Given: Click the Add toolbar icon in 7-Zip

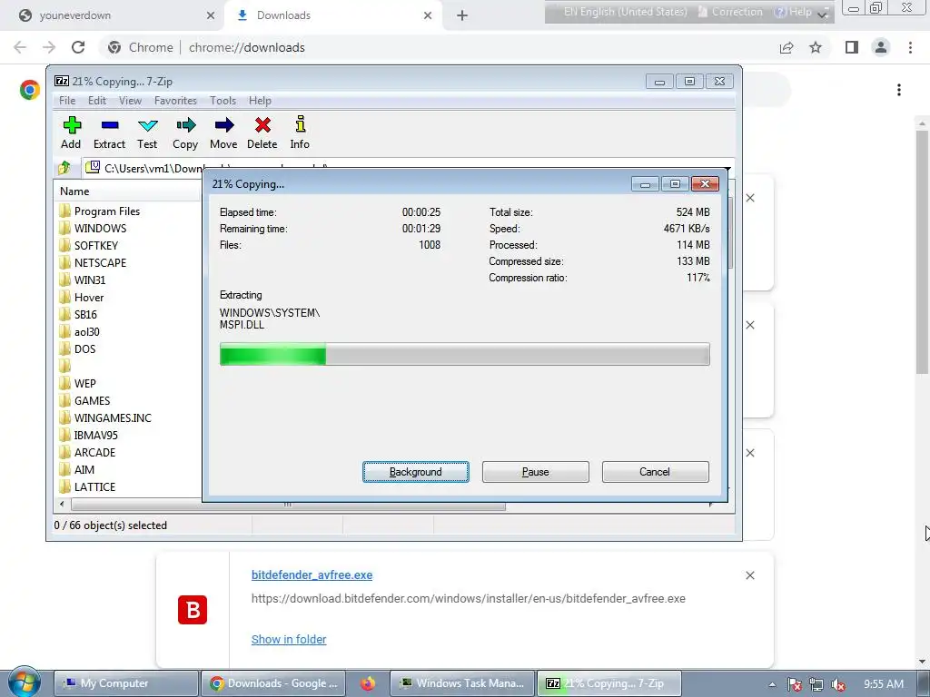Looking at the screenshot, I should click(71, 133).
